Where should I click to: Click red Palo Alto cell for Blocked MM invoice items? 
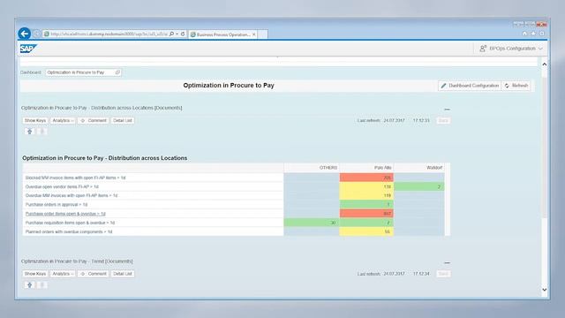pyautogui.click(x=366, y=178)
